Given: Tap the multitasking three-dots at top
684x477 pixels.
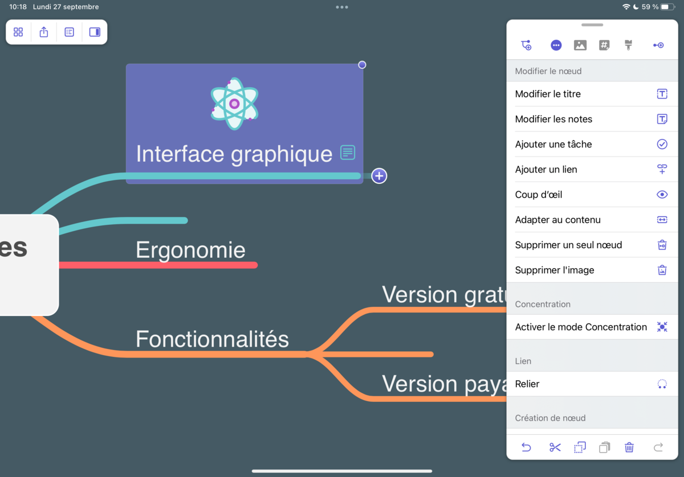Looking at the screenshot, I should pyautogui.click(x=342, y=7).
